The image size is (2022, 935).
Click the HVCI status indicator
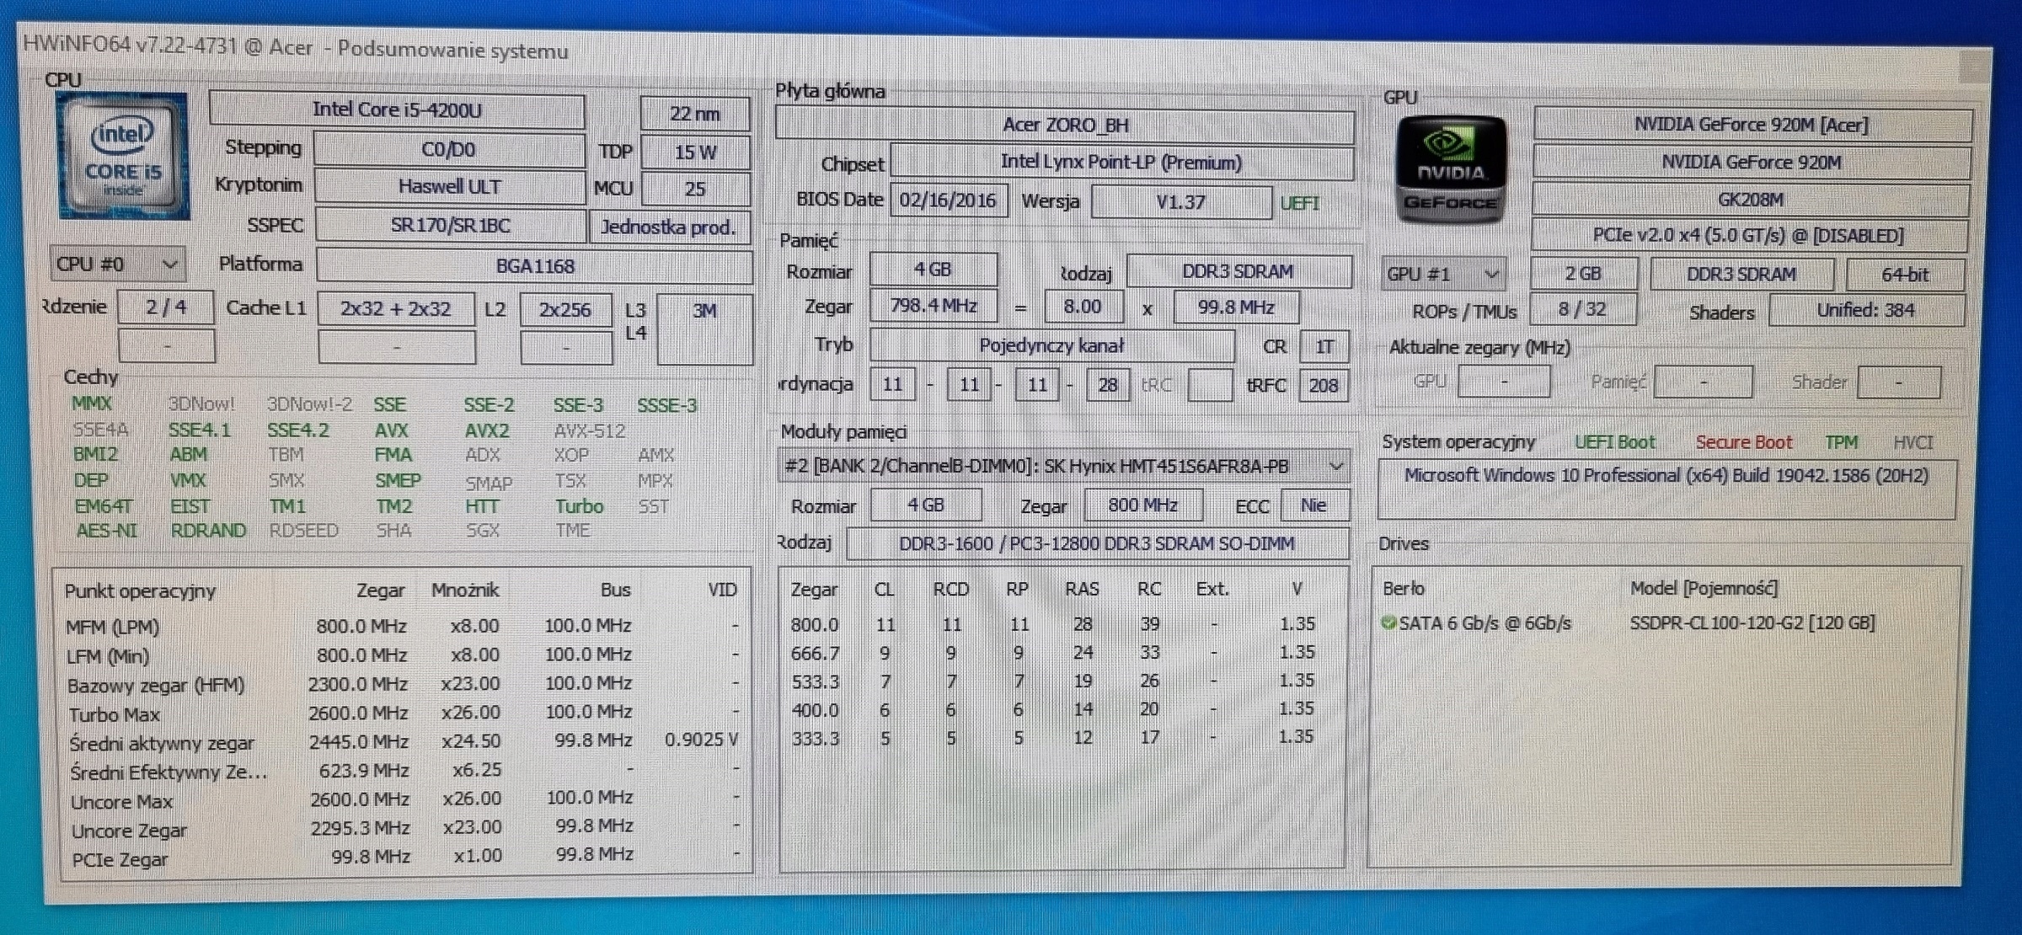pyautogui.click(x=1912, y=442)
